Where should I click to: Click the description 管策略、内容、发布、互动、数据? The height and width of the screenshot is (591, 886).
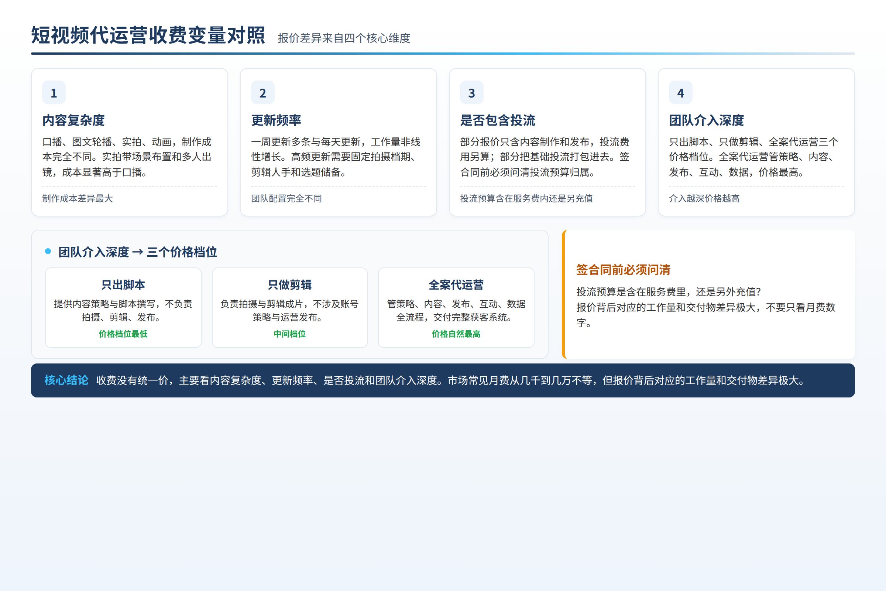[x=456, y=311]
